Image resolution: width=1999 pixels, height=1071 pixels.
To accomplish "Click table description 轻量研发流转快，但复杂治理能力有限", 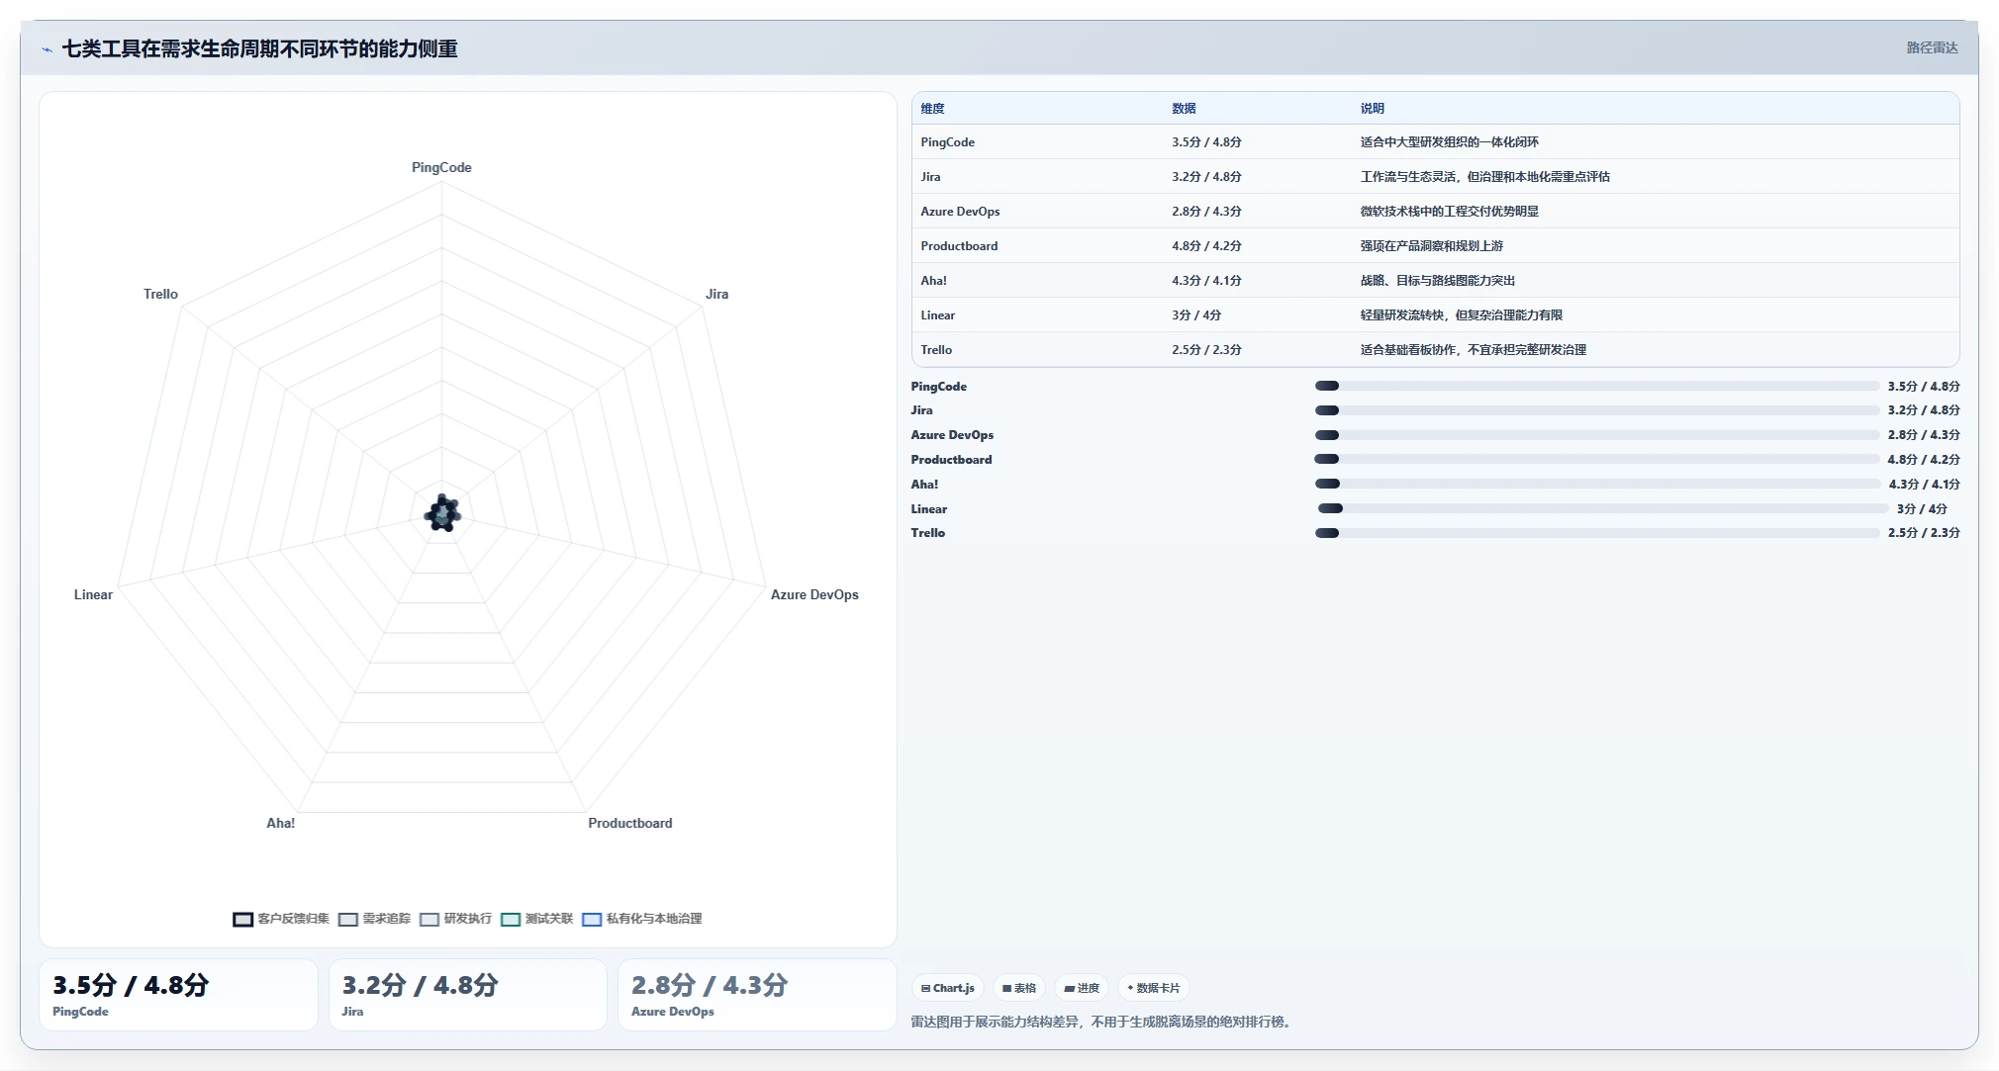I will pyautogui.click(x=1462, y=315).
